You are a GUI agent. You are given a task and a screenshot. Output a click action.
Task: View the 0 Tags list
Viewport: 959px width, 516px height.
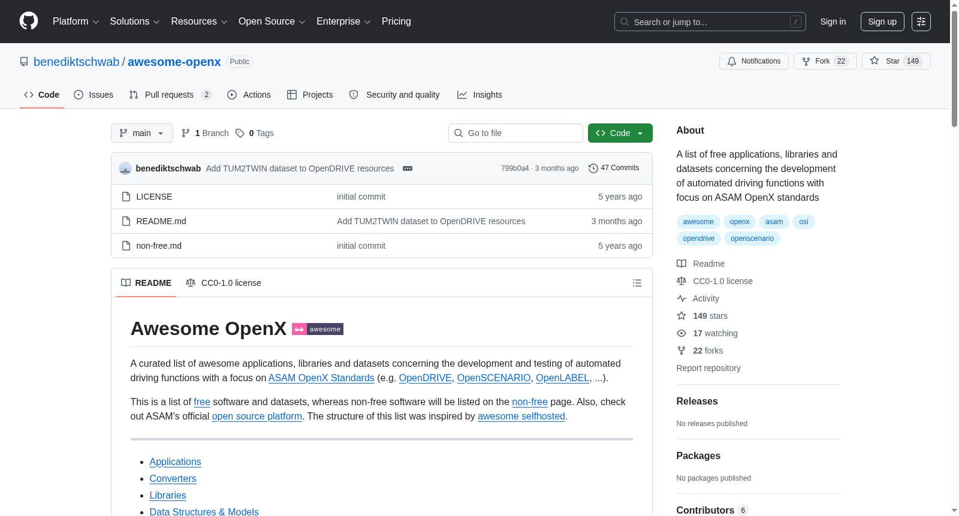point(255,133)
